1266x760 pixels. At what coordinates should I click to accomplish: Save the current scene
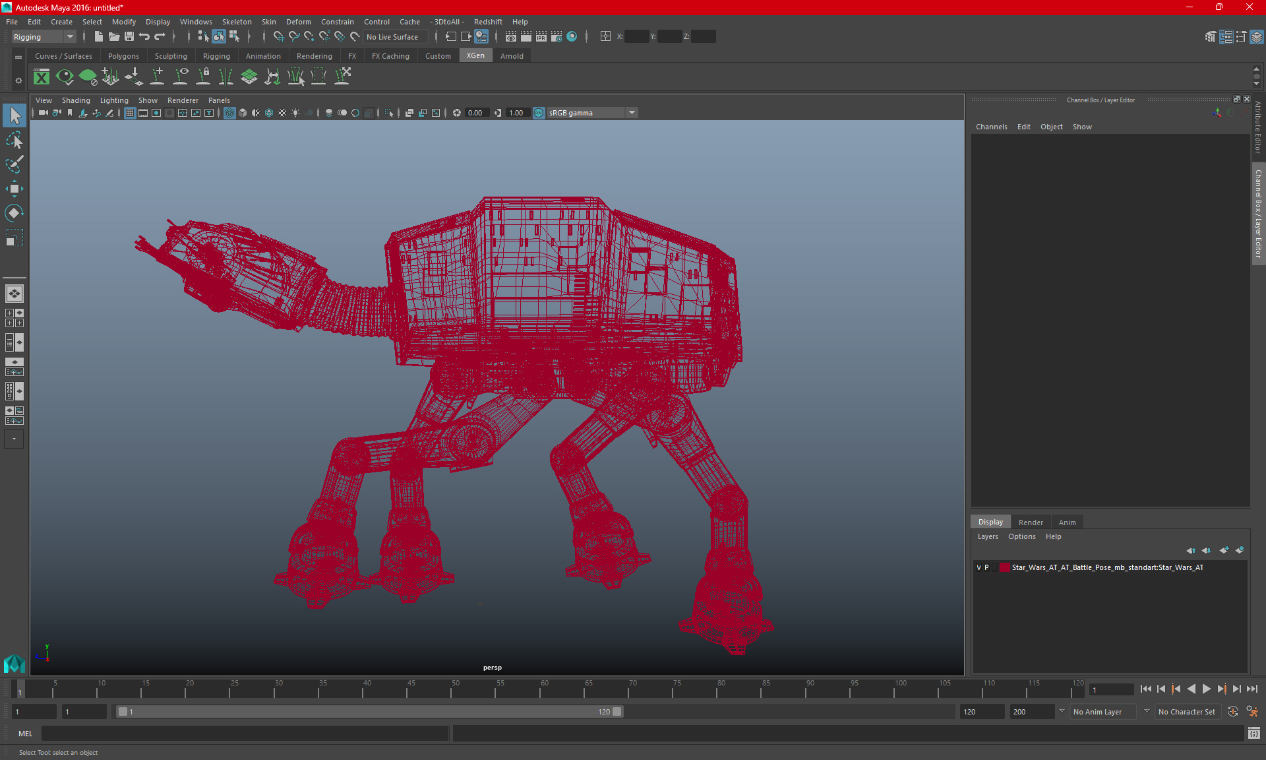coord(129,37)
